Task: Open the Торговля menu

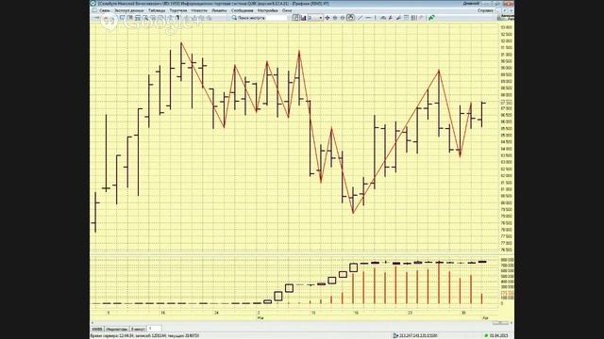Action: (178, 10)
